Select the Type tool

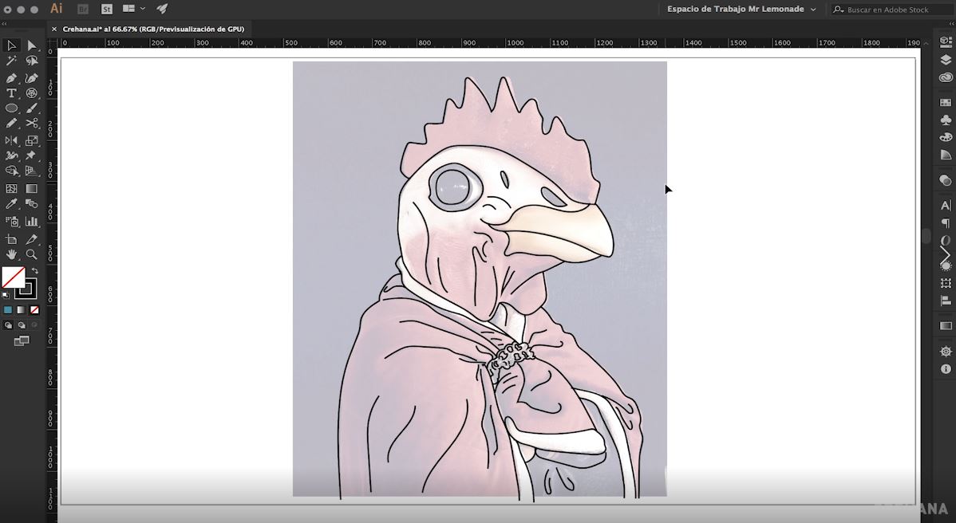point(11,93)
